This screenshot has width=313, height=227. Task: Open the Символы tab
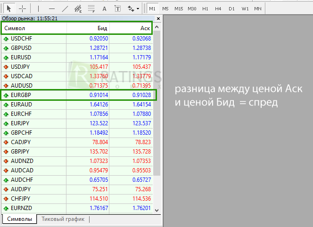[x=19, y=219]
